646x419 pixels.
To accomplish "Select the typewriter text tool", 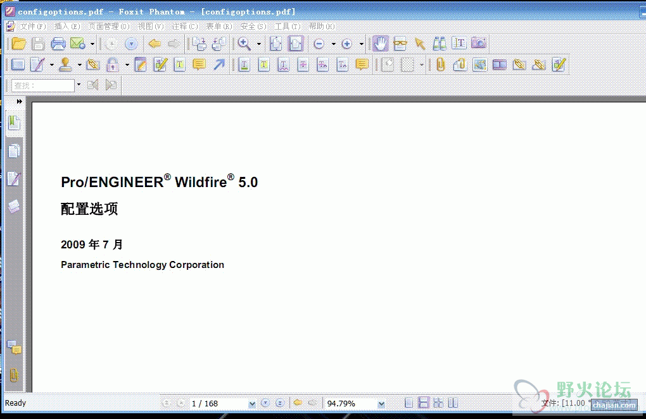I will 180,64.
